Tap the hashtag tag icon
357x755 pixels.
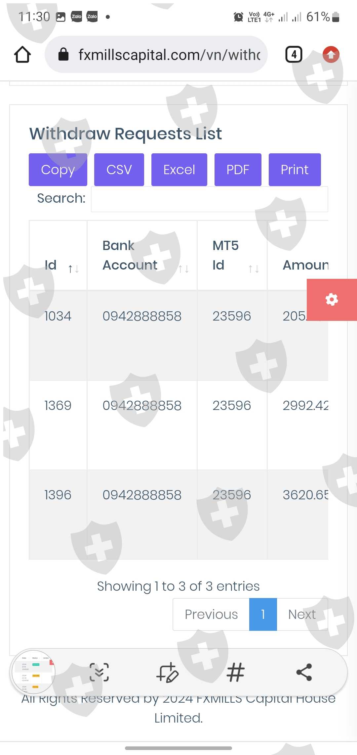coord(236,672)
